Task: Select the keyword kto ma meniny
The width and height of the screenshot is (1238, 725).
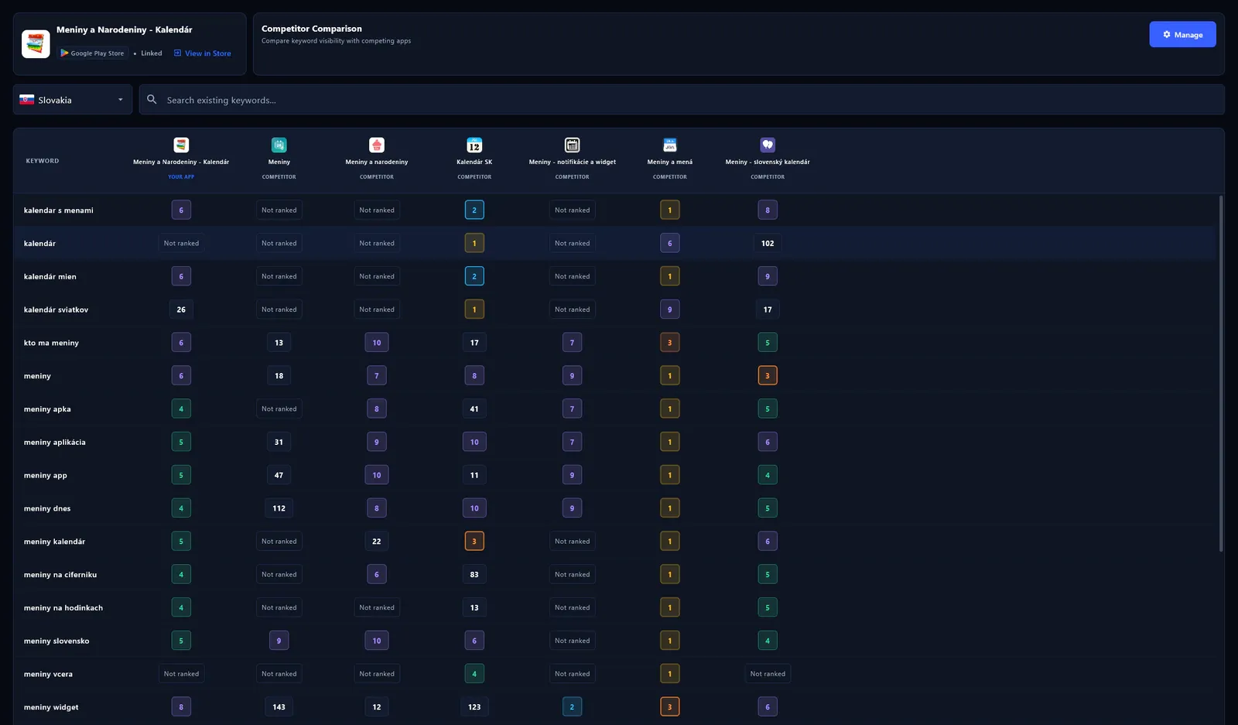Action: point(51,343)
